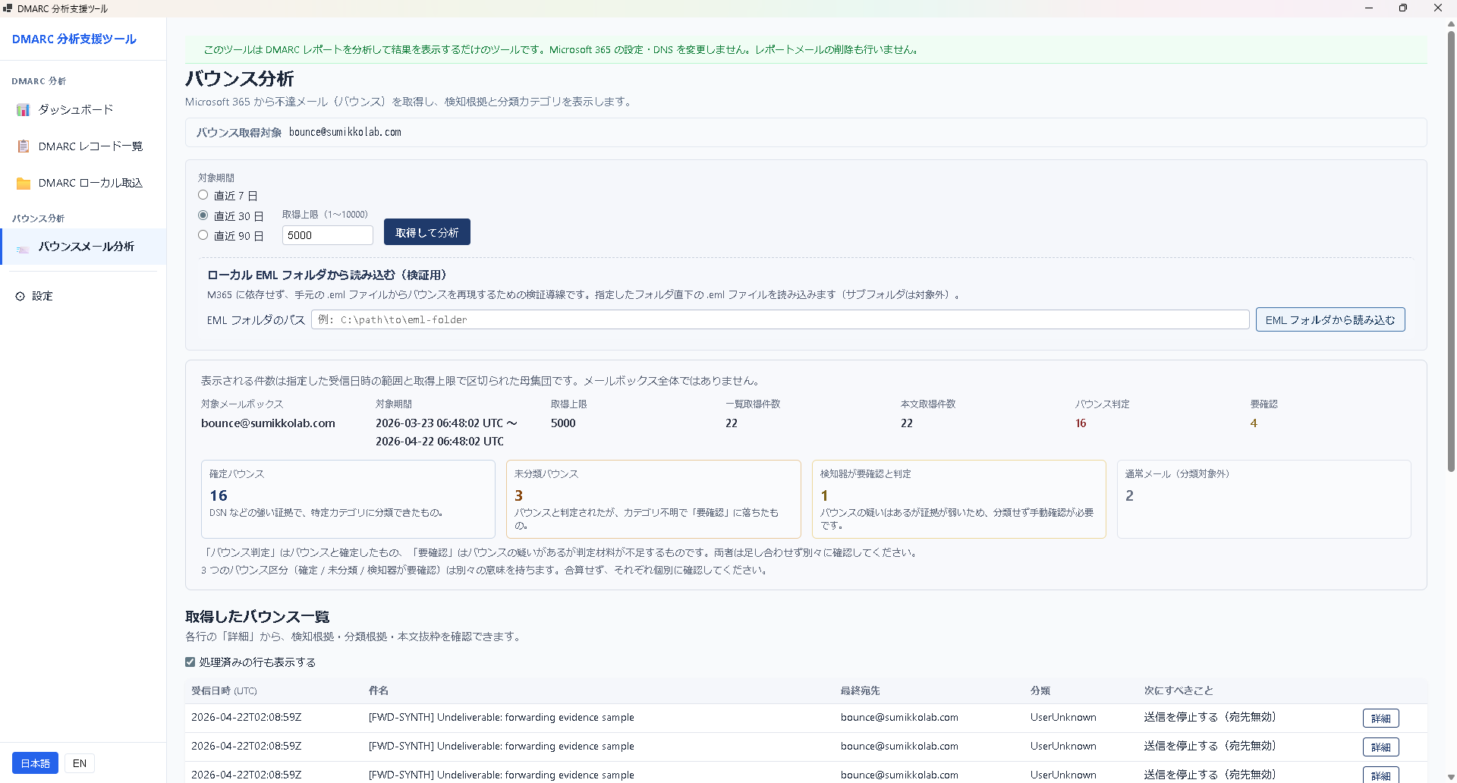This screenshot has height=783, width=1457.
Task: Select the 直近 7 日 radio button
Action: coord(203,195)
